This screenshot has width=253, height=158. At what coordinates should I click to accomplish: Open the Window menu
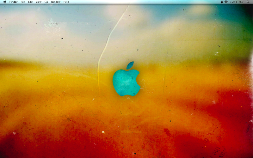point(56,2)
